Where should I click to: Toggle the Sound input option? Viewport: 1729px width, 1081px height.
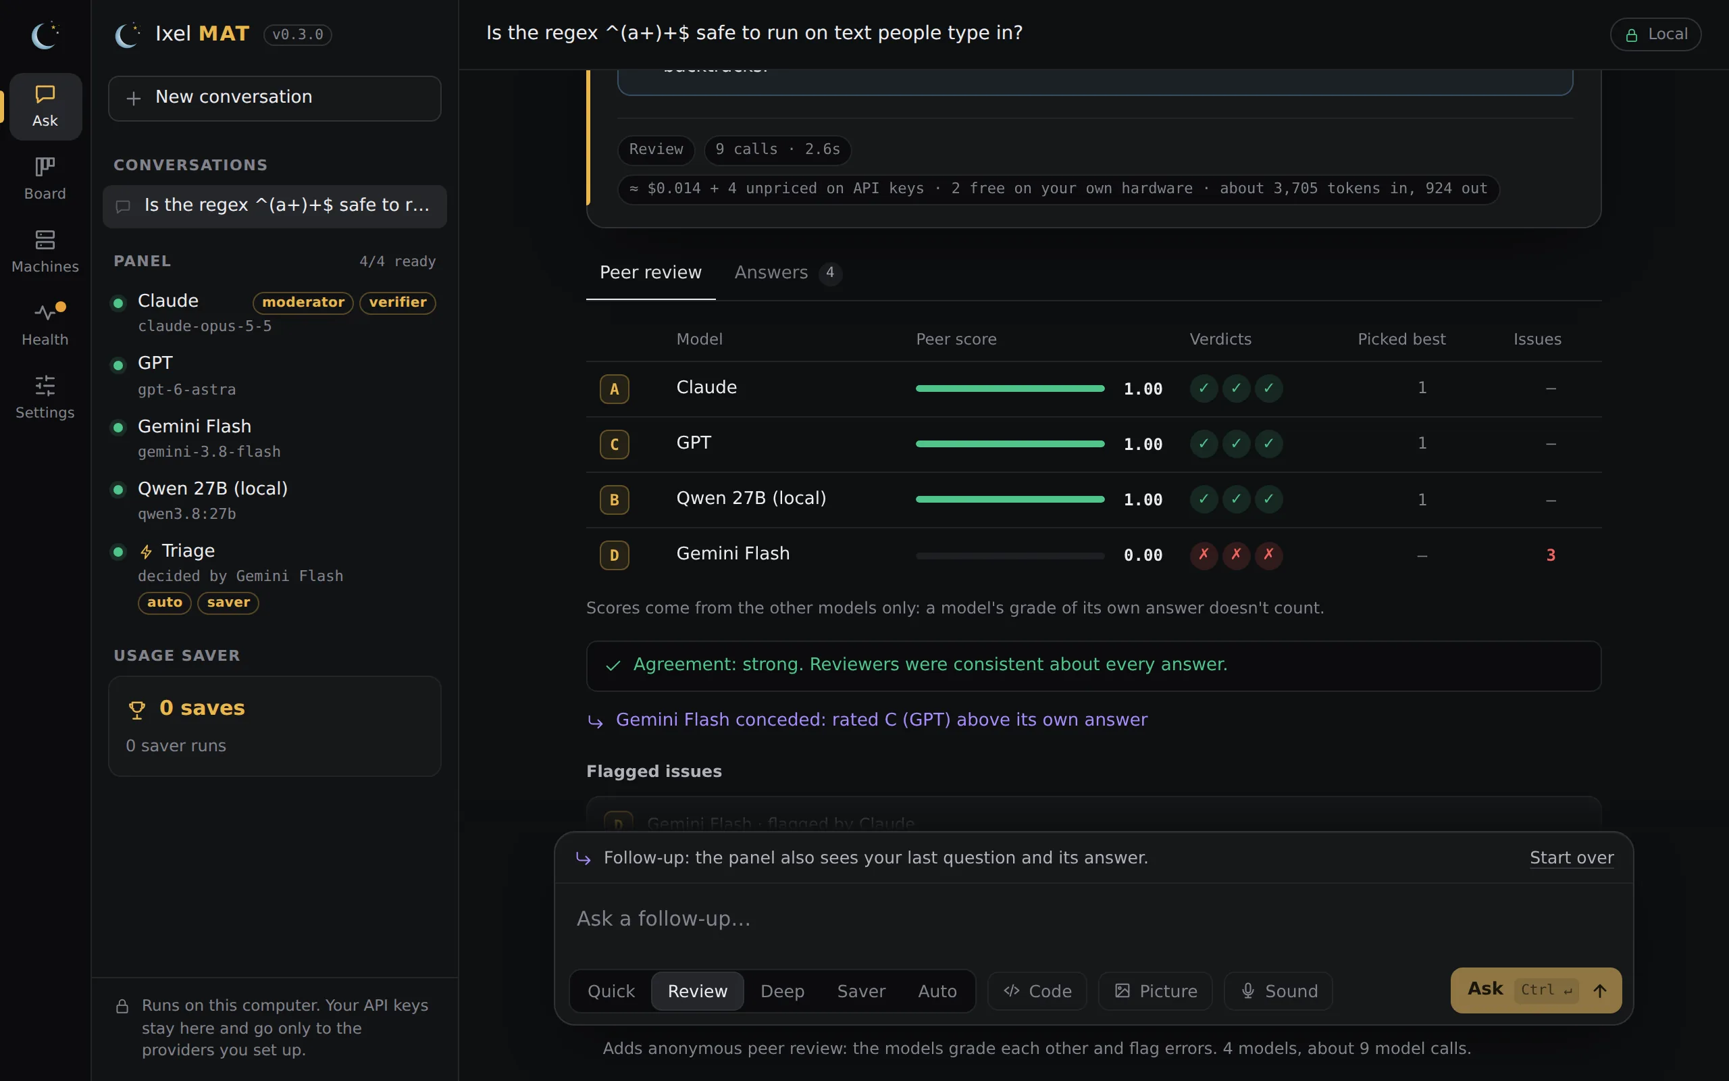point(1278,991)
